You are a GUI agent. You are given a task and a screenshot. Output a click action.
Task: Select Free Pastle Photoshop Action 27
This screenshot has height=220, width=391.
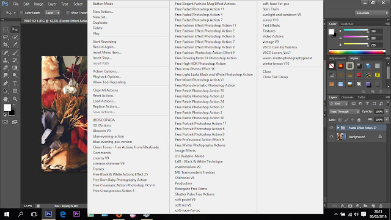coord(200,107)
